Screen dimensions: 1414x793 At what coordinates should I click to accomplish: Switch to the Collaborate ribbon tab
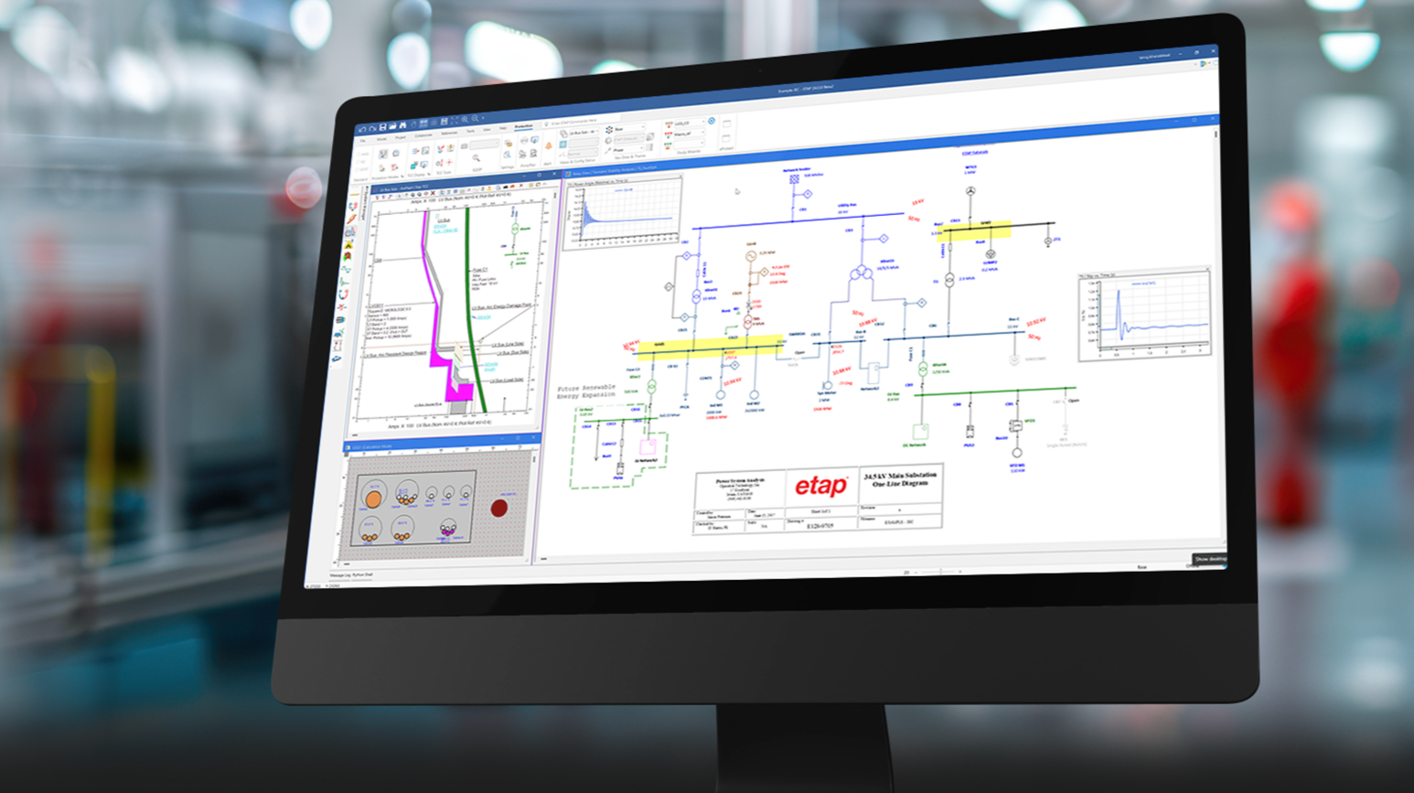(423, 135)
